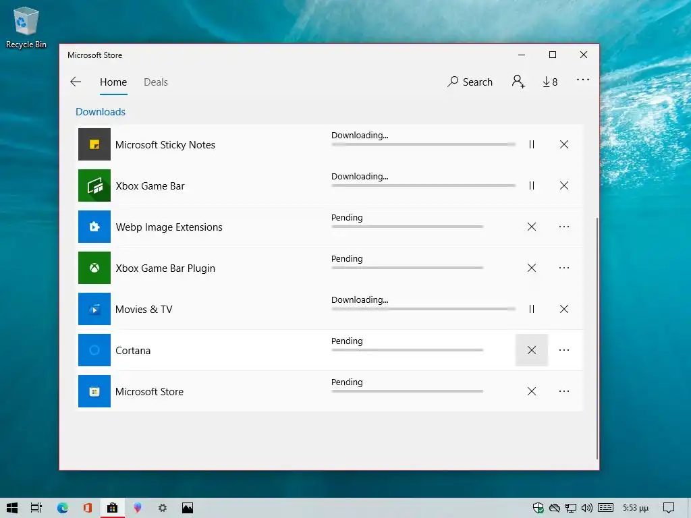Click the Xbox Game Bar Plugin app icon

pyautogui.click(x=94, y=268)
